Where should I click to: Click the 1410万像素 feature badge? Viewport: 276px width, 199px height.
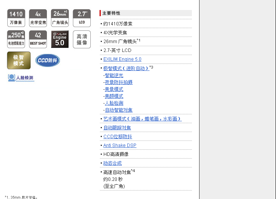click(x=16, y=18)
